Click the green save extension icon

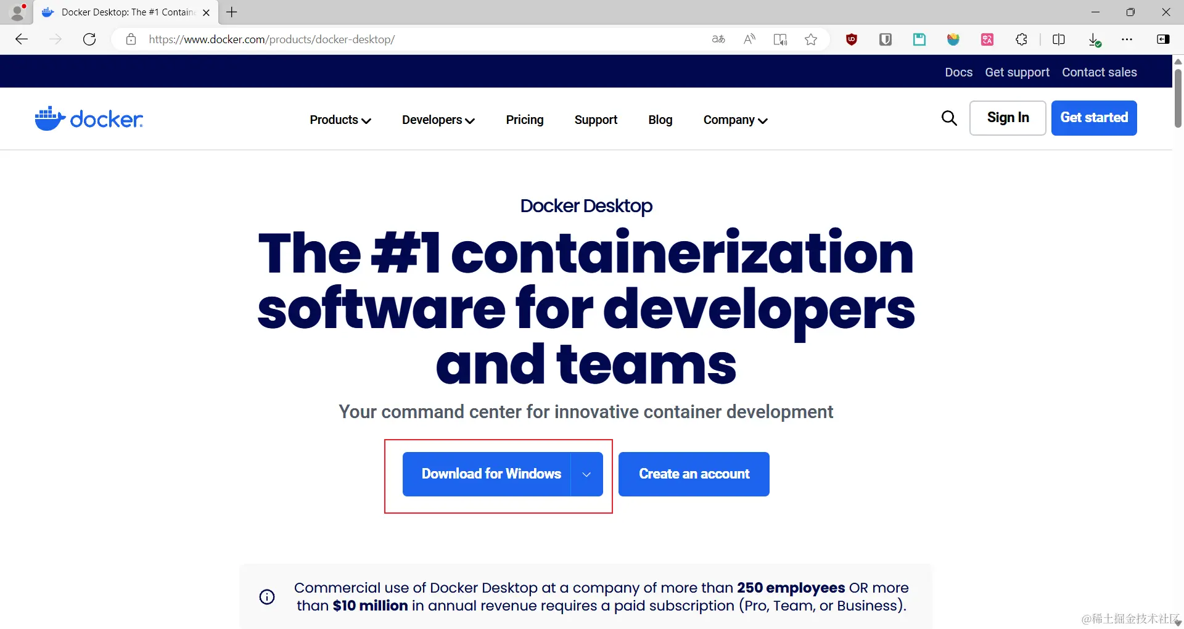tap(919, 39)
